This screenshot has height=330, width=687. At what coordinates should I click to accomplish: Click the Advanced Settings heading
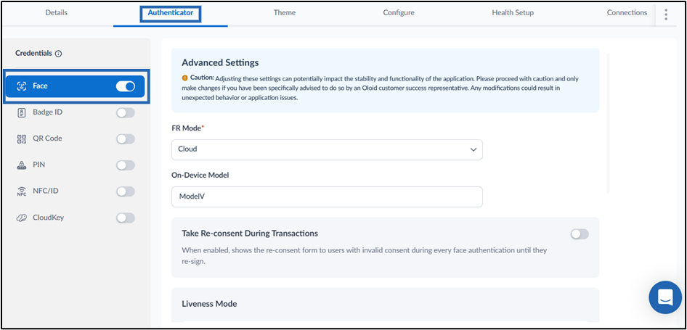[220, 62]
